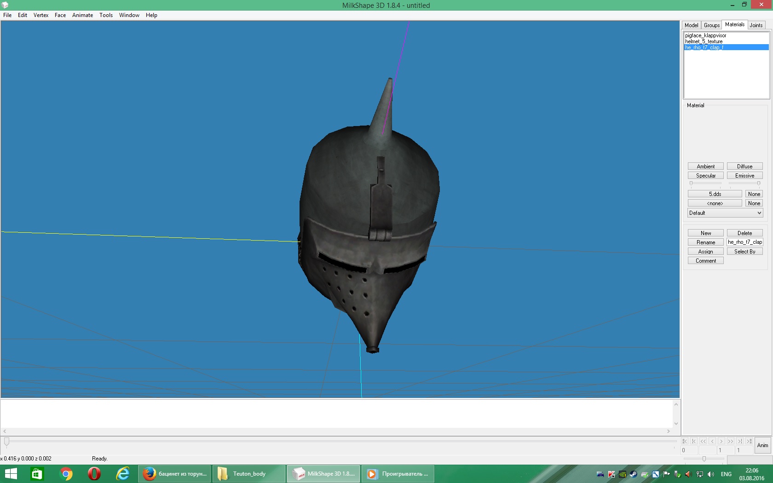Open the Edit menu
This screenshot has height=483, width=773.
(23, 15)
